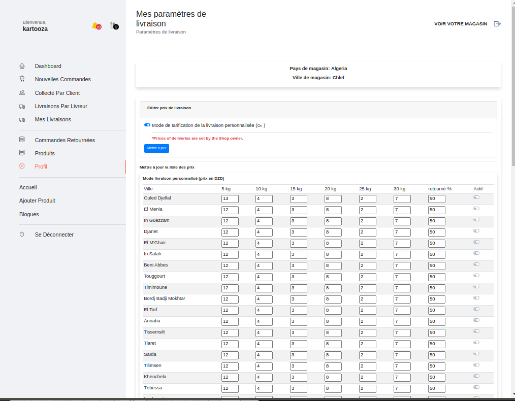
Task: Open Commandes Retournées menu item
Action: tap(65, 140)
